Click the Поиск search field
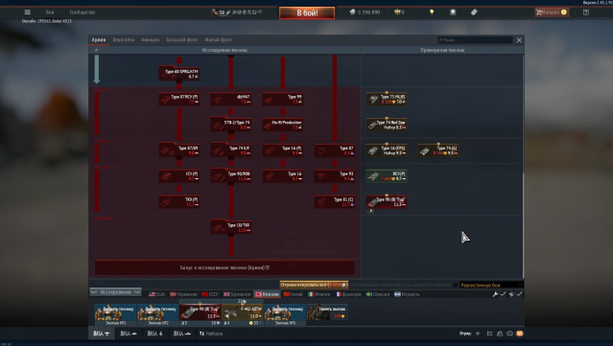Screen dimensions: 613x346 pyautogui.click(x=475, y=40)
